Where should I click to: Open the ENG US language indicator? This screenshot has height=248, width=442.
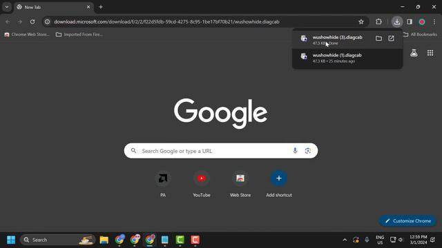[x=380, y=240]
